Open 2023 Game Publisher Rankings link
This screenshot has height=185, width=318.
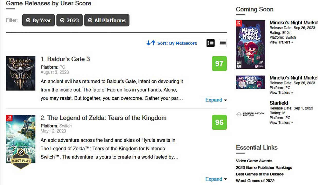[x=264, y=168]
